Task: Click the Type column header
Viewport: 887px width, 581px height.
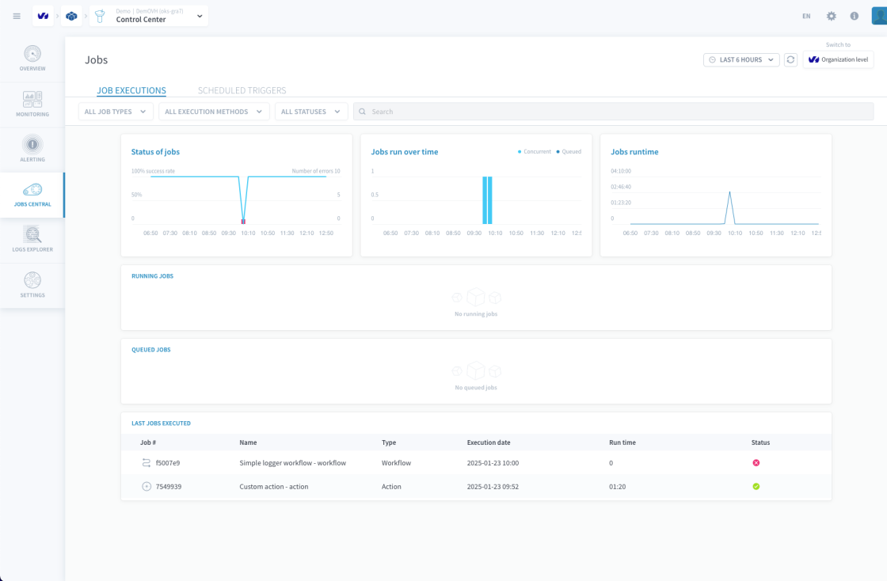Action: coord(389,442)
